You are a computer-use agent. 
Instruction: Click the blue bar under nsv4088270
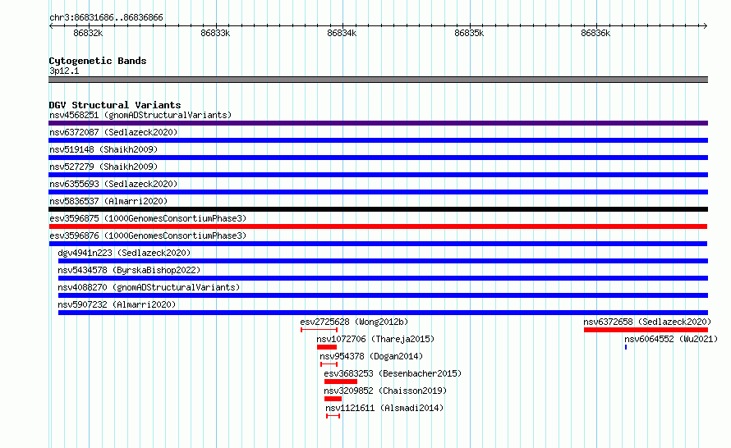pos(383,295)
